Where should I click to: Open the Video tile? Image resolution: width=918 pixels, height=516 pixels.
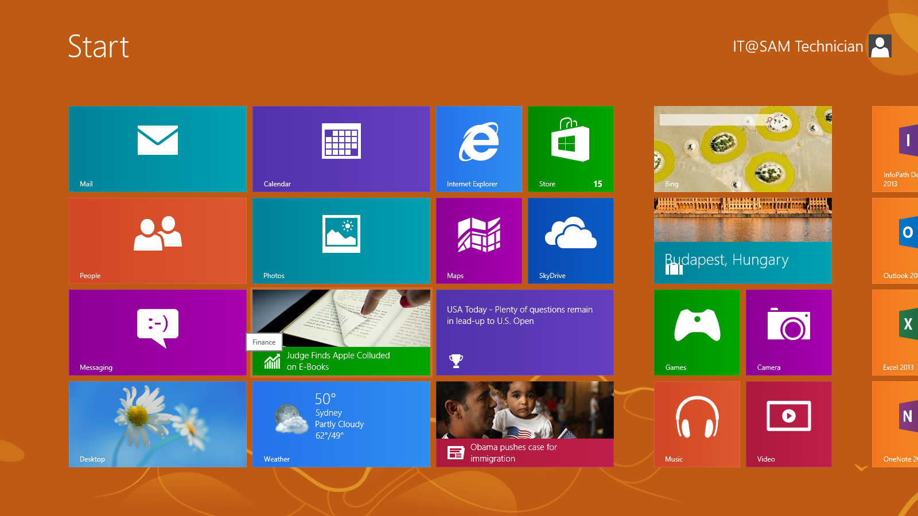tap(789, 424)
